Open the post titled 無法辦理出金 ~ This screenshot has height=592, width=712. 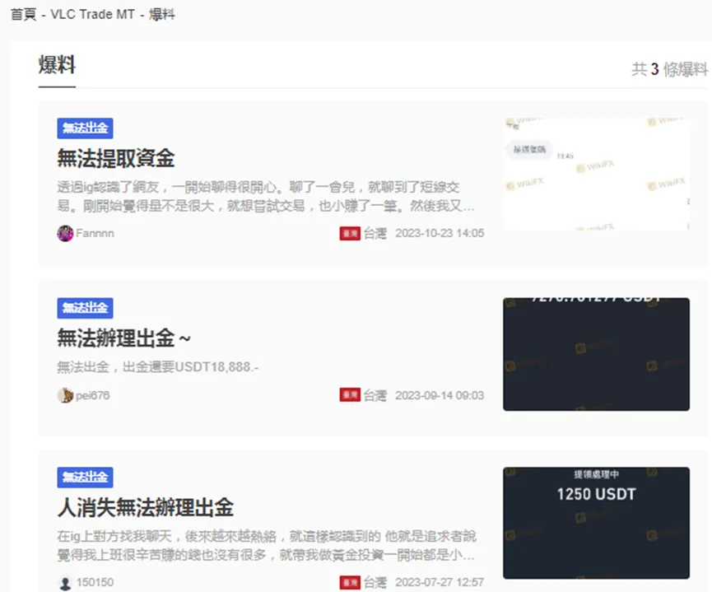123,338
